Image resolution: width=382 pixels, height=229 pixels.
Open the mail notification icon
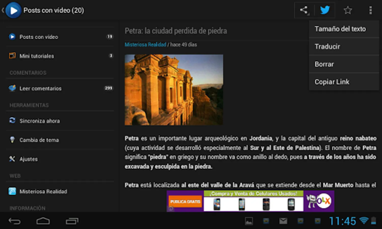[283, 221]
